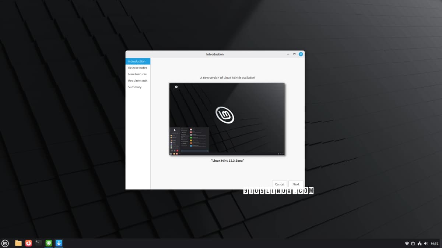Open the Requirements section

tap(138, 80)
